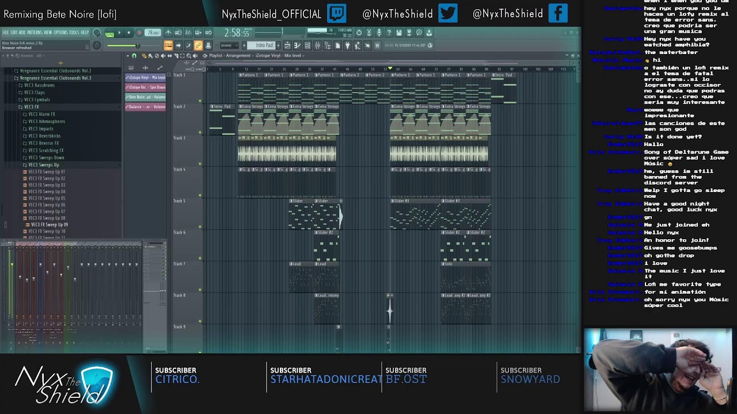Mute Track 1 with its green dot

coord(200,101)
